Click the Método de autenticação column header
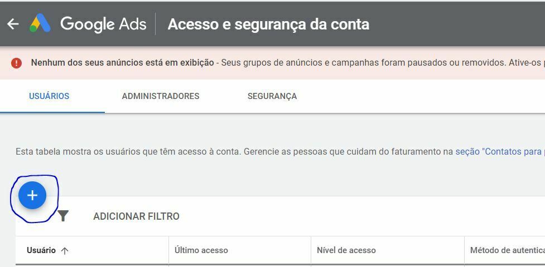545x267 pixels. click(x=507, y=250)
